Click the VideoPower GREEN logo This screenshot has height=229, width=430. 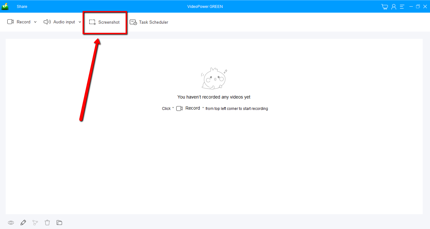[x=5, y=6]
